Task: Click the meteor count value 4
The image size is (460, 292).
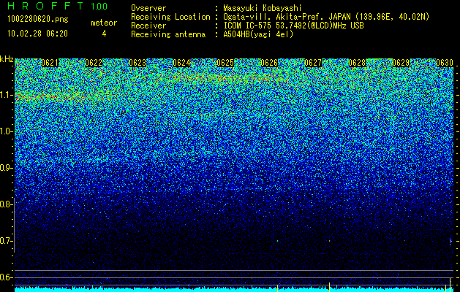Action: coord(104,34)
